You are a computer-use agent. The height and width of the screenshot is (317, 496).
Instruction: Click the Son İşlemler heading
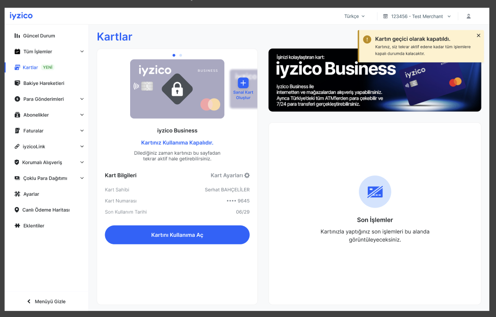375,220
